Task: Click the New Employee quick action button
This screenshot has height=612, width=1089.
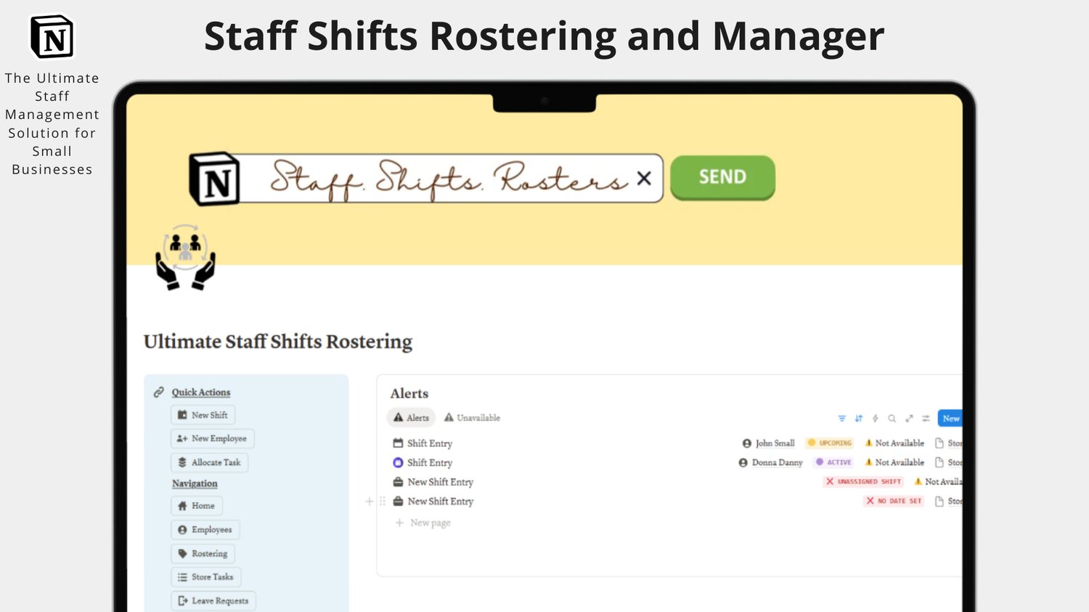Action: click(x=213, y=438)
